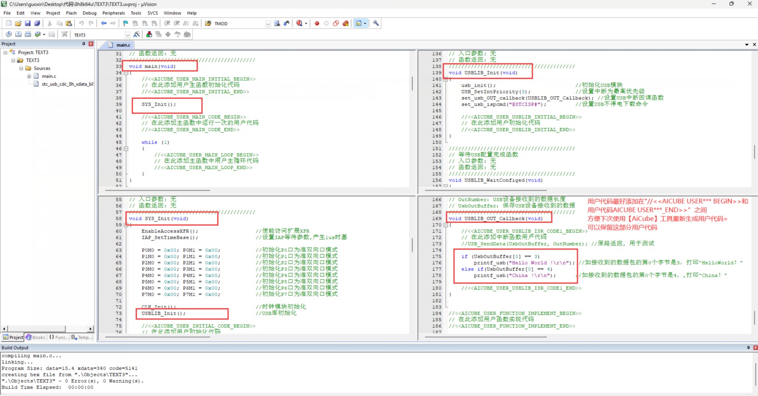Click the Save file toolbar icon

[28, 23]
